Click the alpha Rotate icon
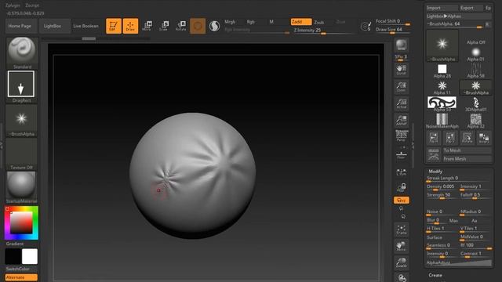 pyautogui.click(x=467, y=138)
